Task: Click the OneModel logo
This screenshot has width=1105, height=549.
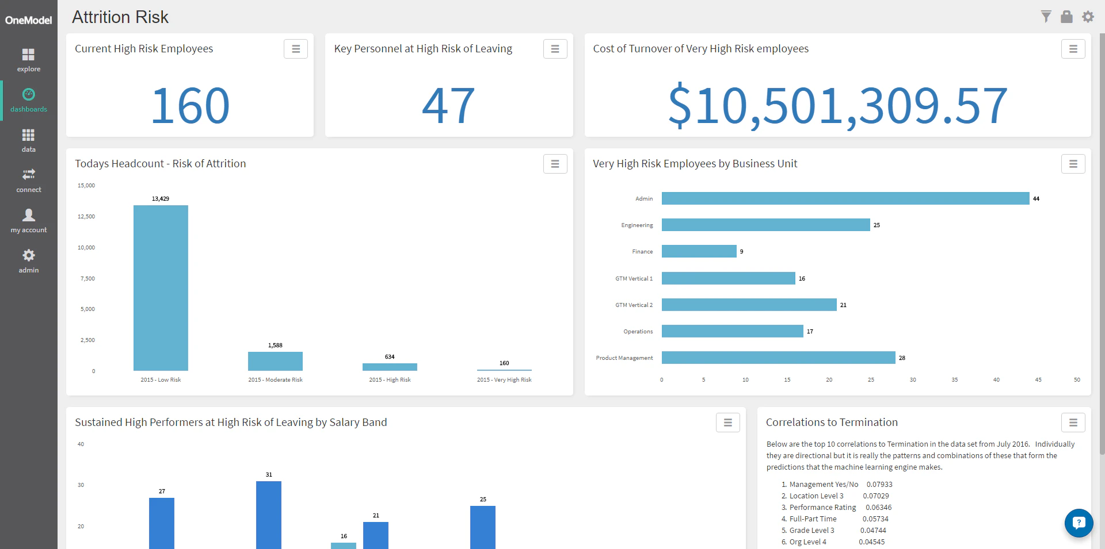Action: (x=28, y=20)
